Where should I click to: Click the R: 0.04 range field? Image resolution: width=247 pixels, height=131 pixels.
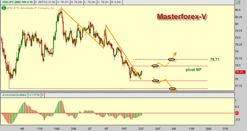click(116, 2)
